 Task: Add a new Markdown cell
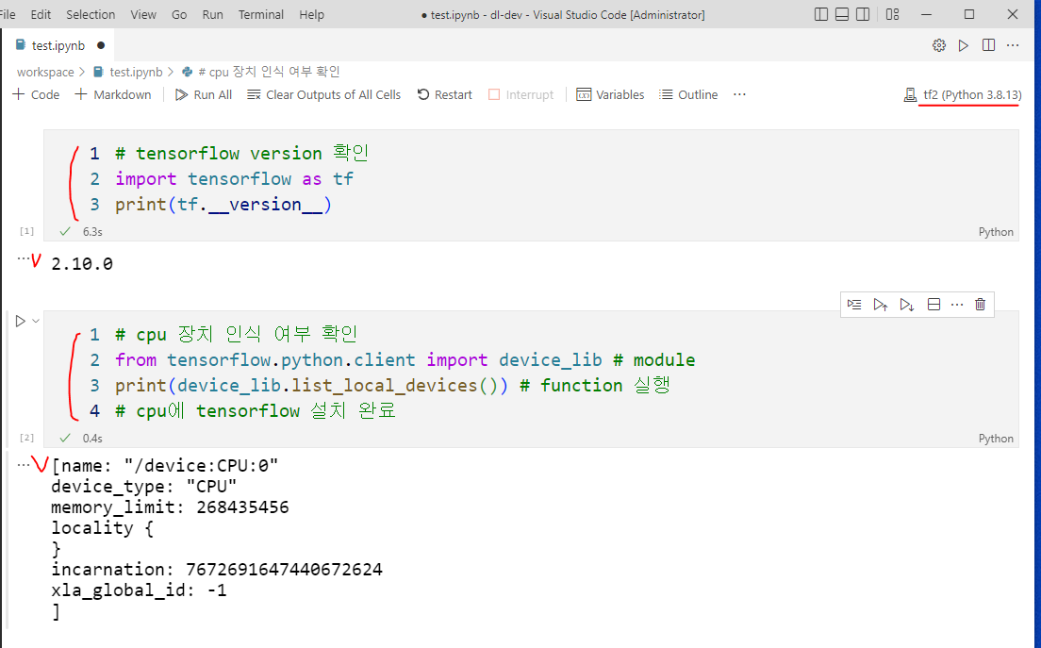113,95
